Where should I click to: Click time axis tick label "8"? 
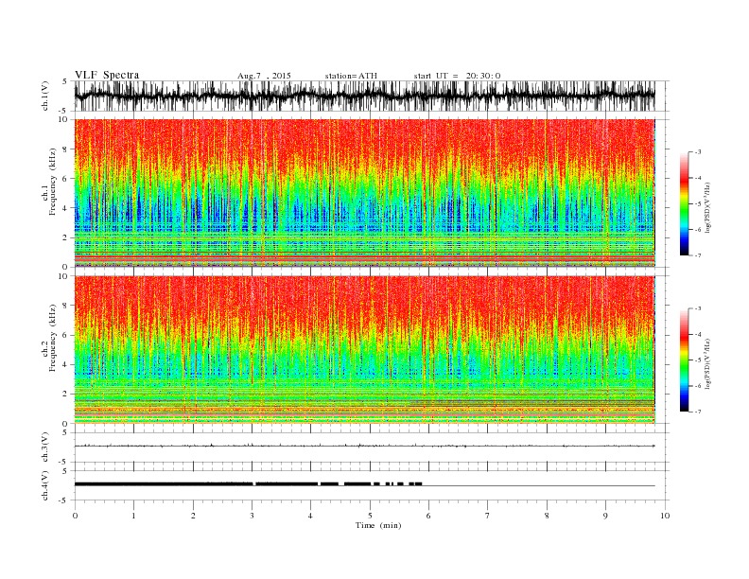[x=547, y=516]
